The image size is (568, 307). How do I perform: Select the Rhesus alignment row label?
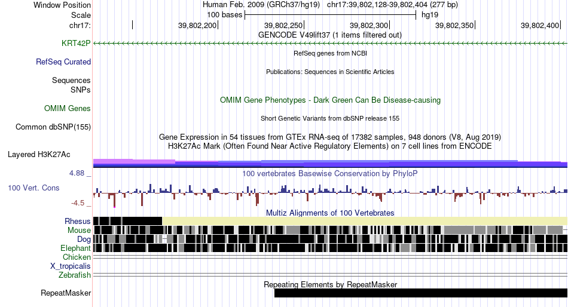tap(78, 221)
